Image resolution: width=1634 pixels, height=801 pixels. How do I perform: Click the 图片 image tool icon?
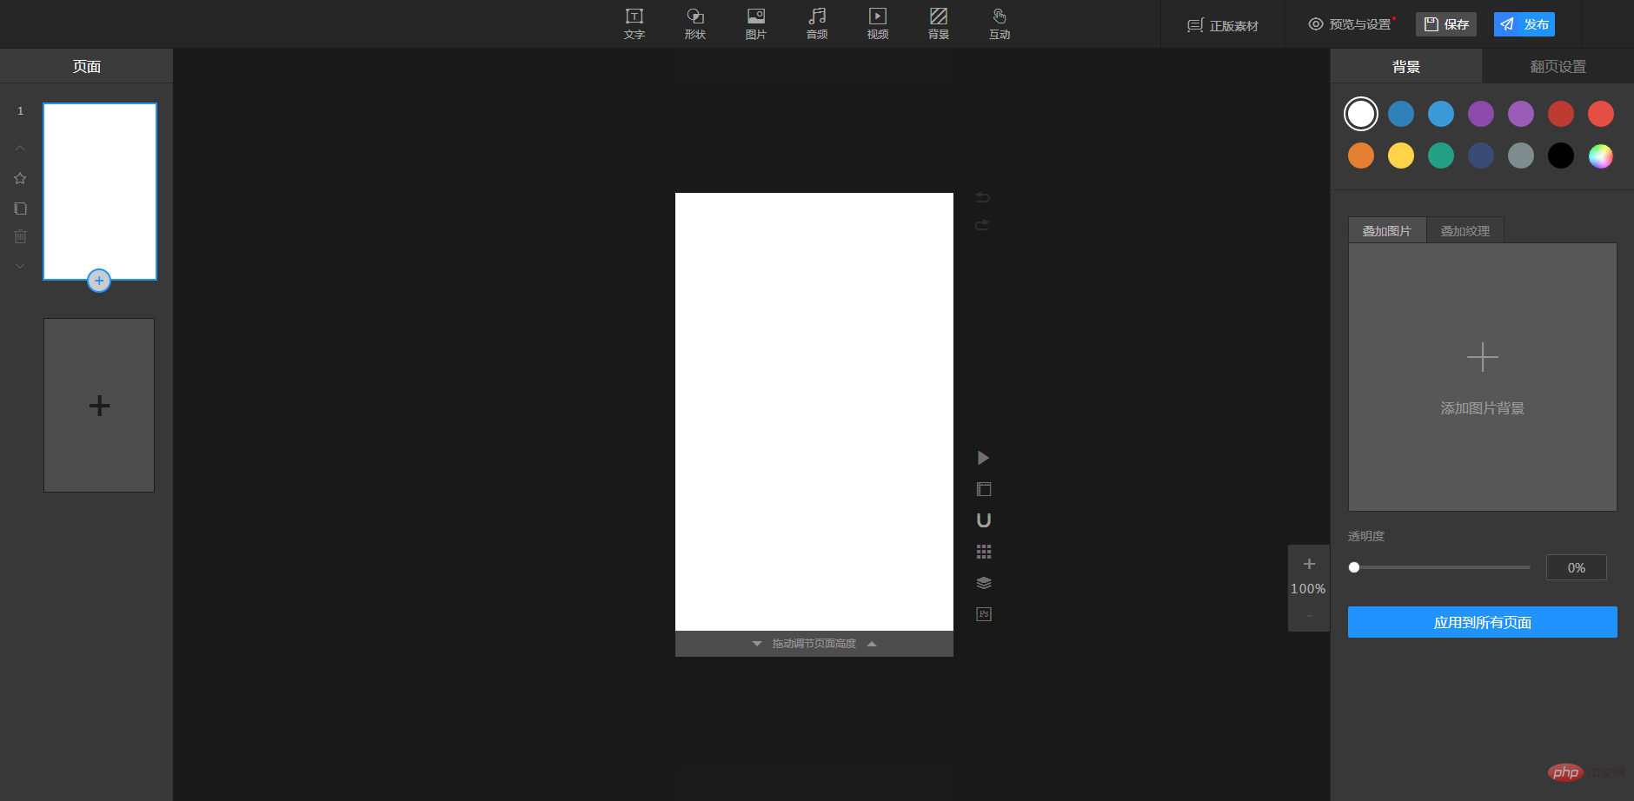tap(756, 23)
